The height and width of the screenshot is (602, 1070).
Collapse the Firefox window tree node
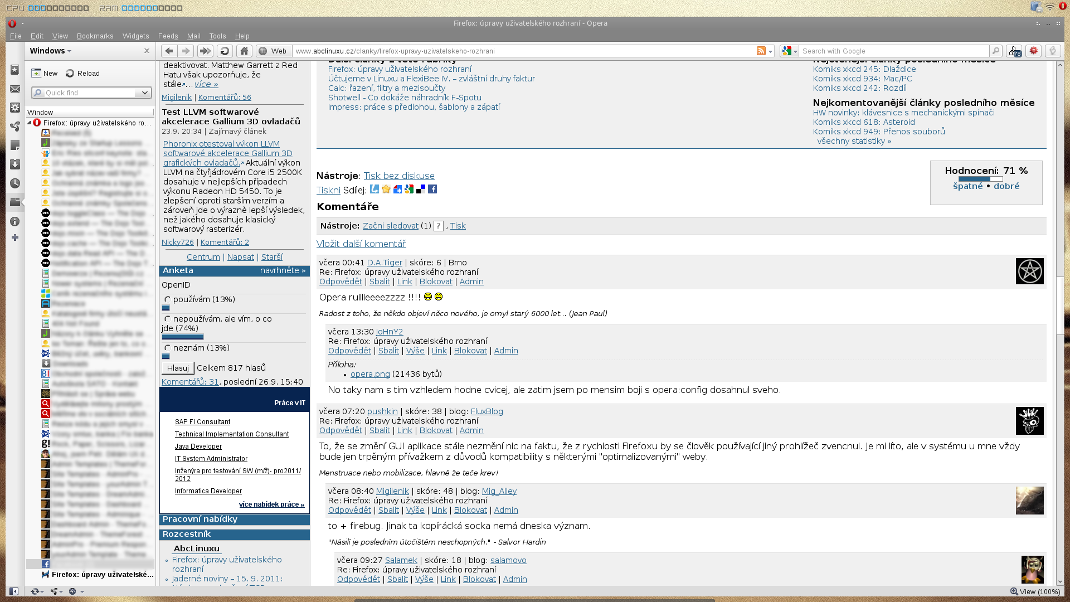click(x=29, y=123)
